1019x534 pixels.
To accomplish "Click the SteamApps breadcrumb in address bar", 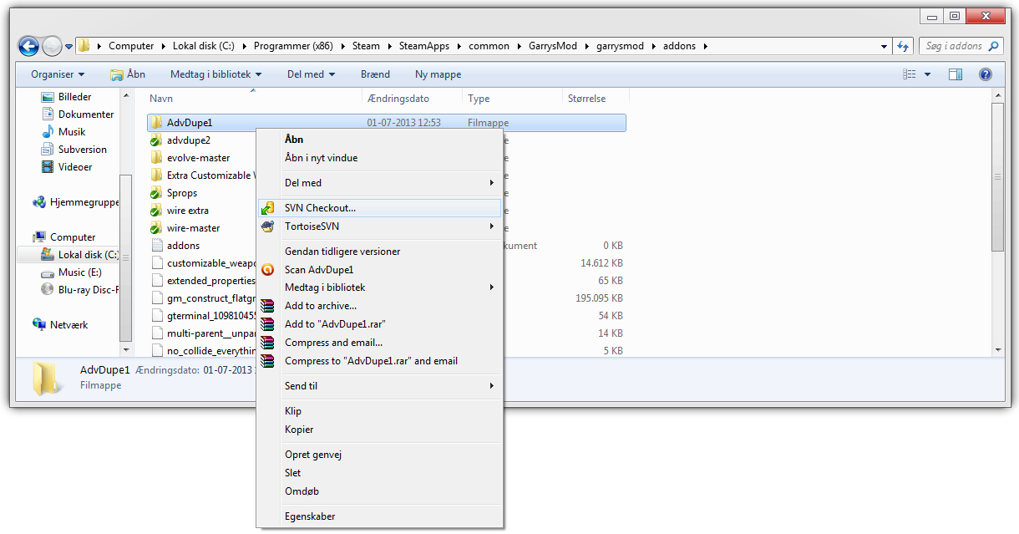I will (424, 46).
